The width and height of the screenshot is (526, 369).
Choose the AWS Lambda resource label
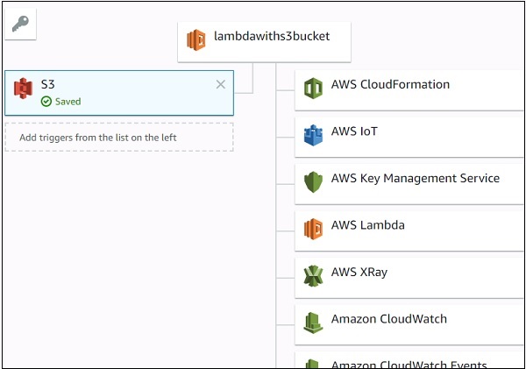point(367,225)
